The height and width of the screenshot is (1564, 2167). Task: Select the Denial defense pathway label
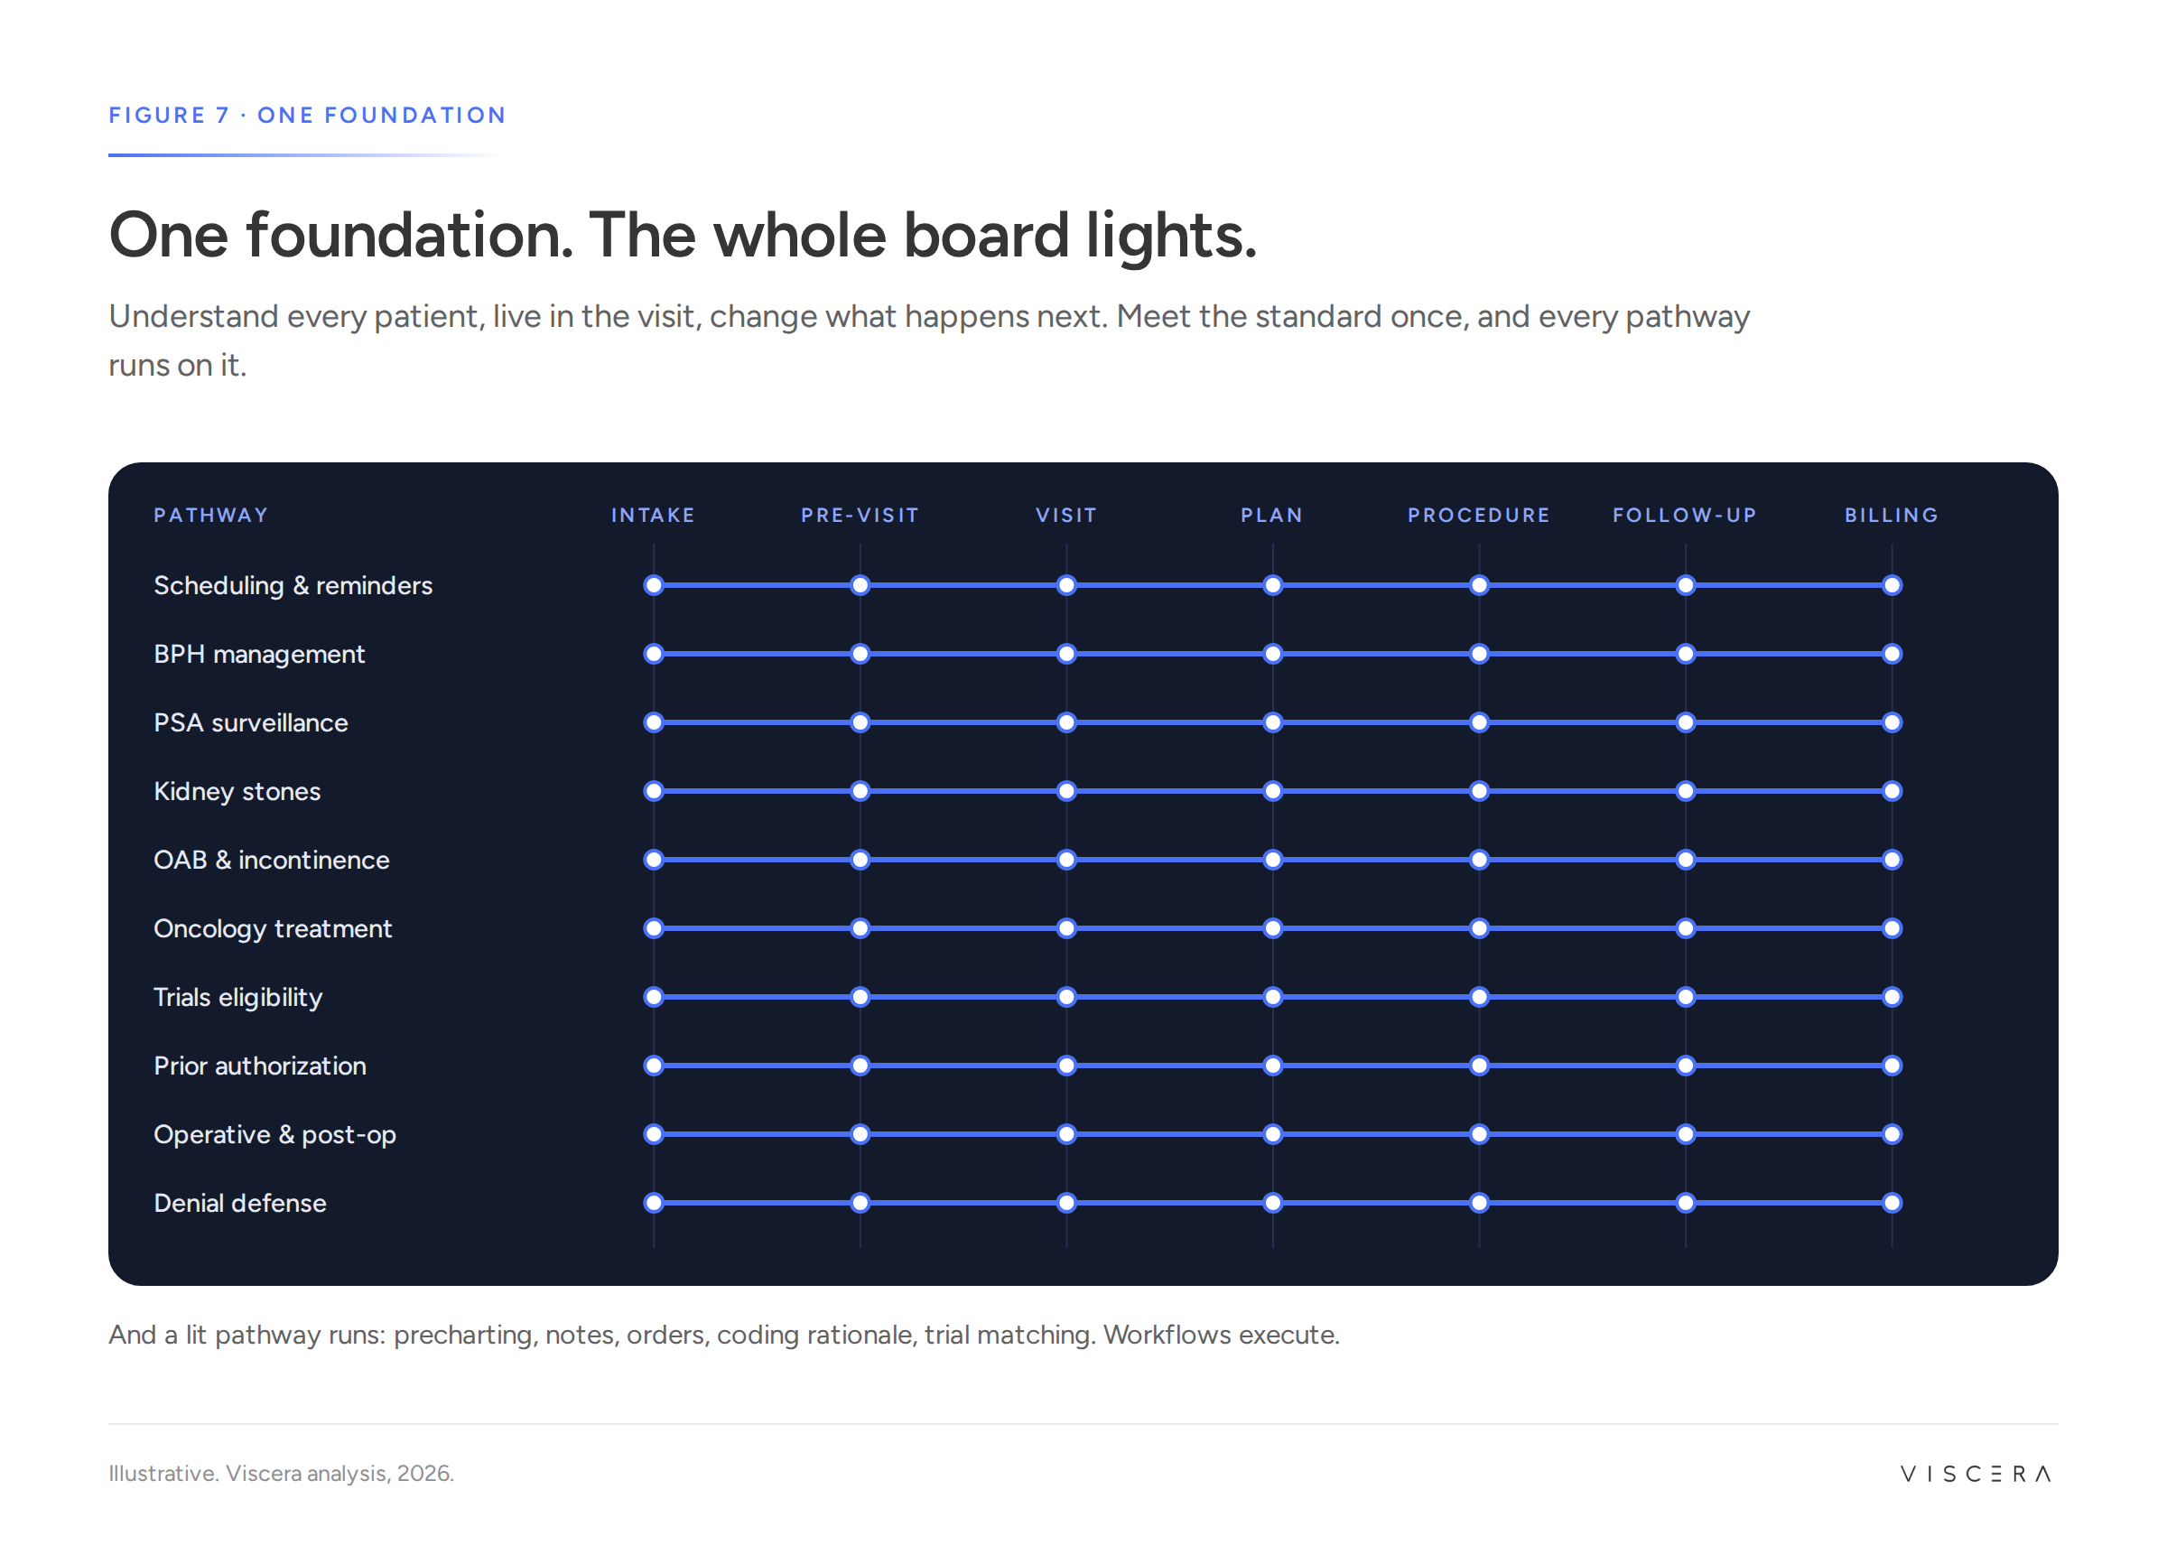240,1203
